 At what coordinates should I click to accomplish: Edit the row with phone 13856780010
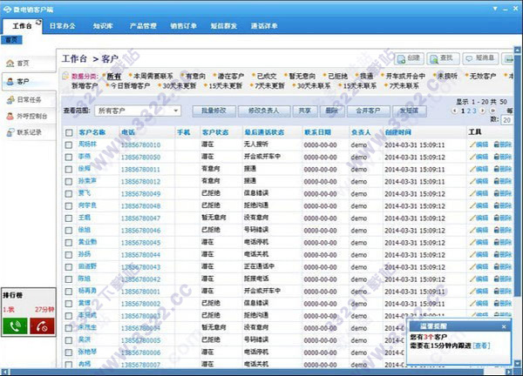click(479, 144)
